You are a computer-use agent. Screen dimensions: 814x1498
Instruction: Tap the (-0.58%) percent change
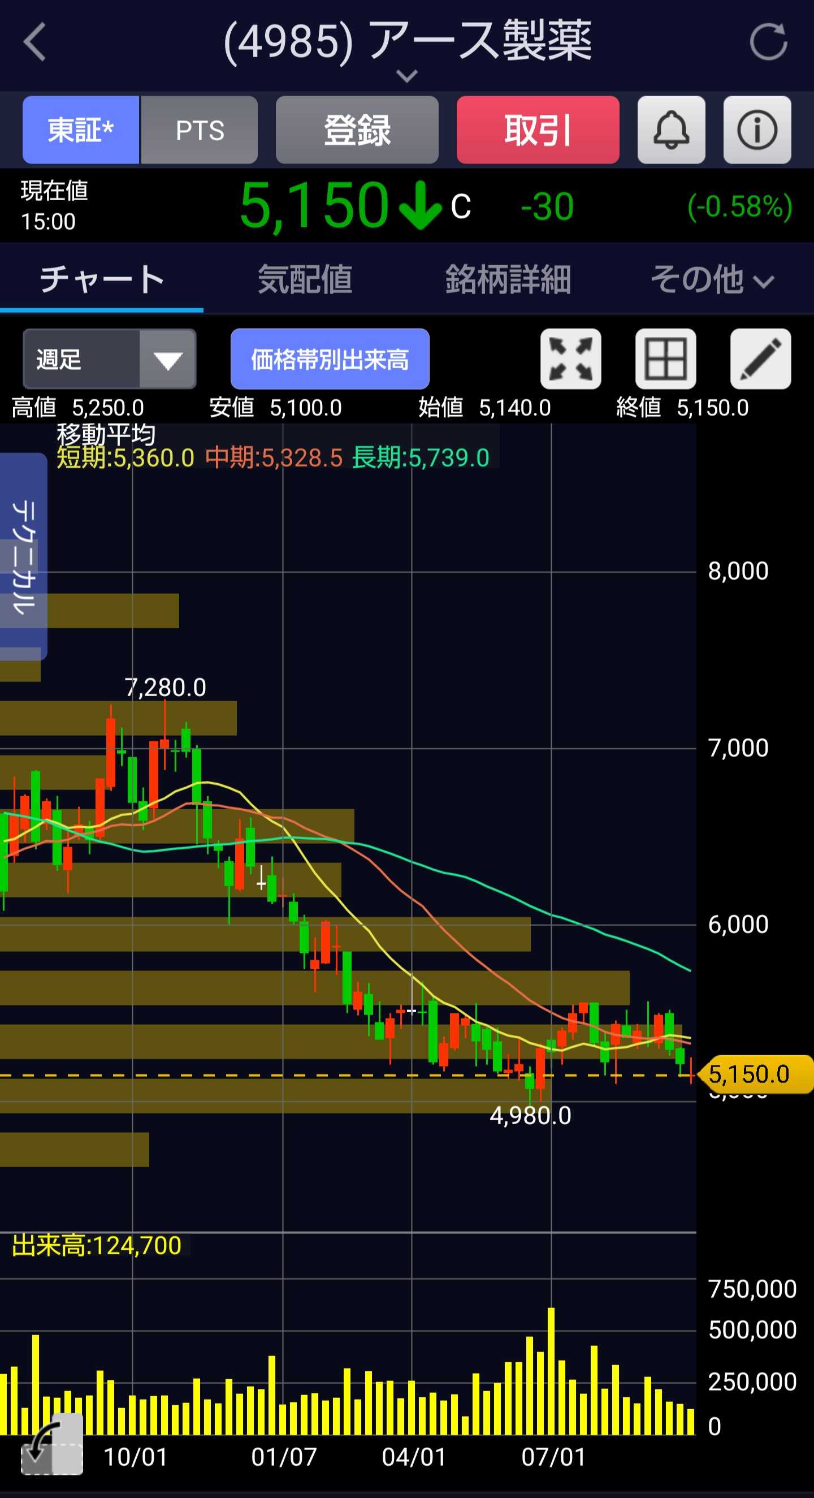[x=740, y=206]
